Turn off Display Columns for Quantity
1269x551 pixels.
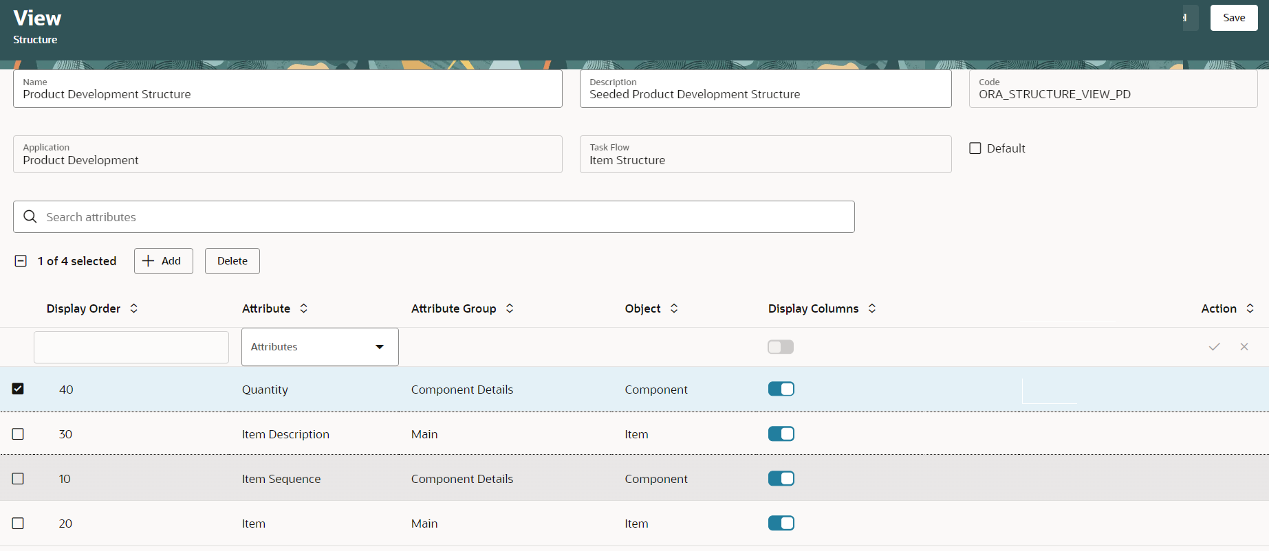click(781, 389)
